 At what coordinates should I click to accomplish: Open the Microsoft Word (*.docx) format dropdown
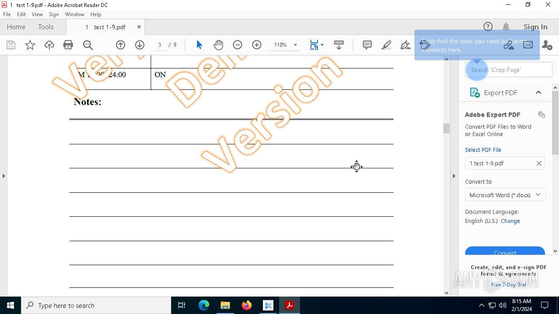point(505,195)
